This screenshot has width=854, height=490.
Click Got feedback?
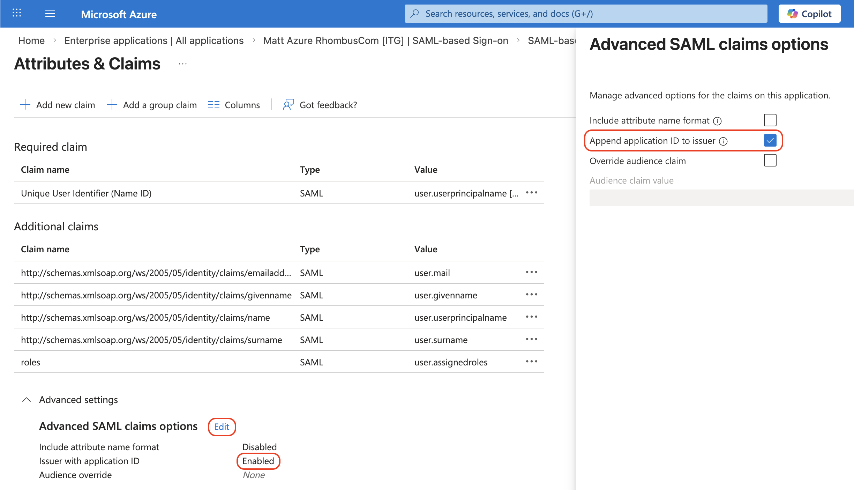tap(320, 105)
